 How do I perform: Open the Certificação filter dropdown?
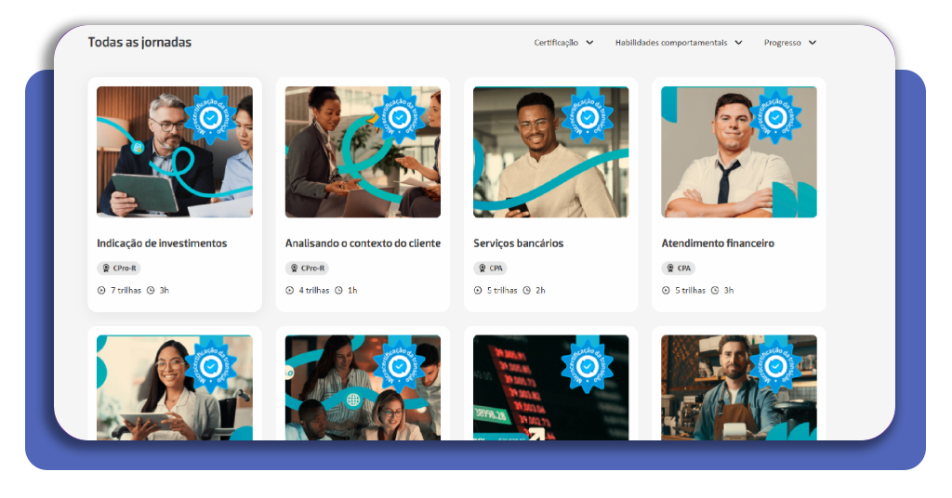coord(563,43)
